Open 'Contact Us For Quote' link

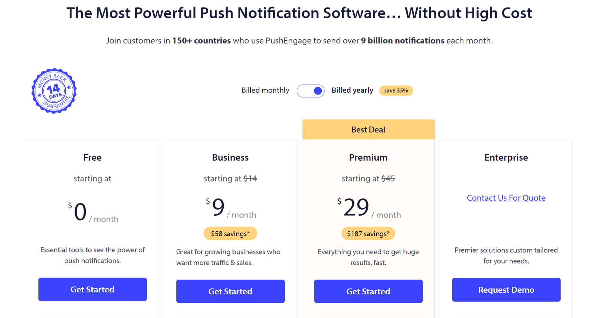[x=506, y=198]
